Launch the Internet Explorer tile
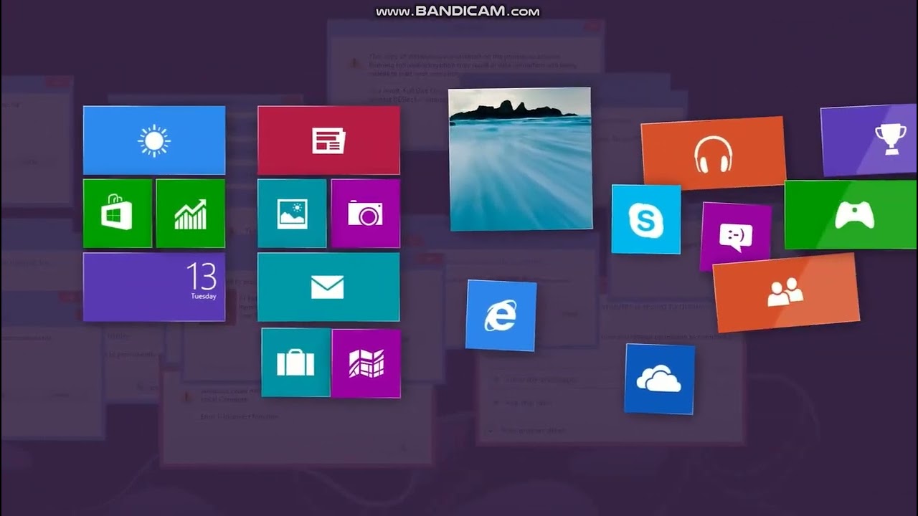This screenshot has width=918, height=516. [501, 315]
